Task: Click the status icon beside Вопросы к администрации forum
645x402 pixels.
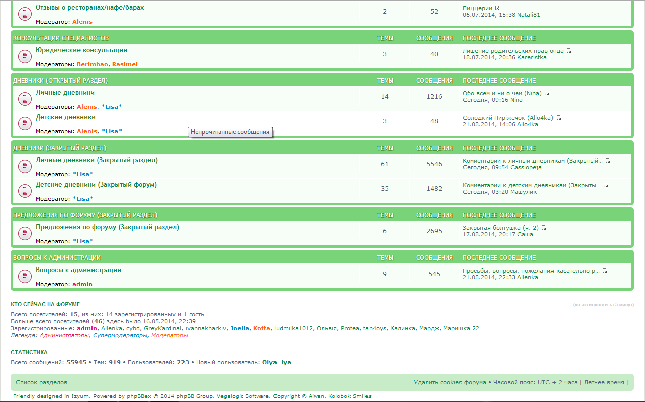Action: 25,277
